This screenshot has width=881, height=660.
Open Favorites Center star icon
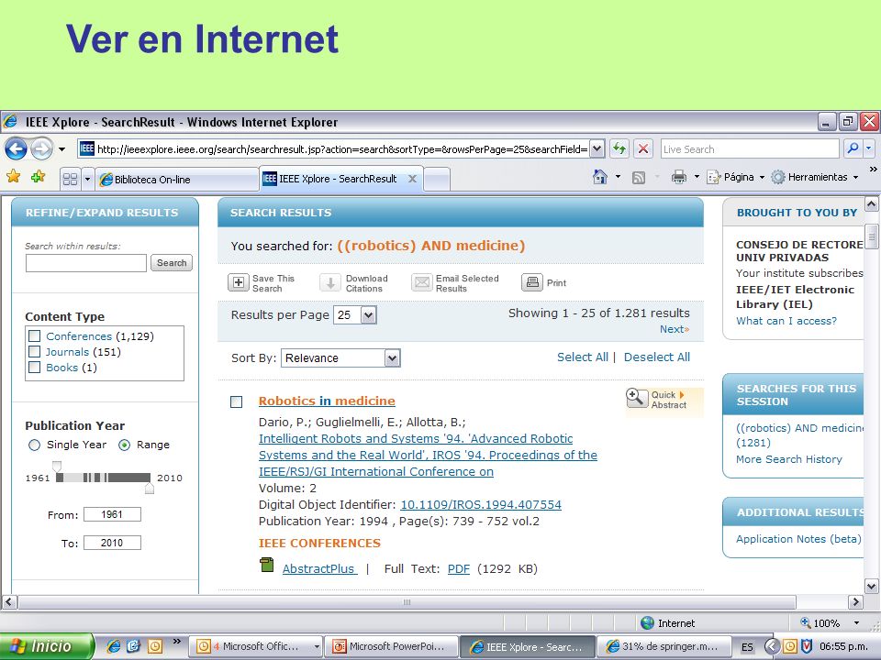pyautogui.click(x=14, y=177)
